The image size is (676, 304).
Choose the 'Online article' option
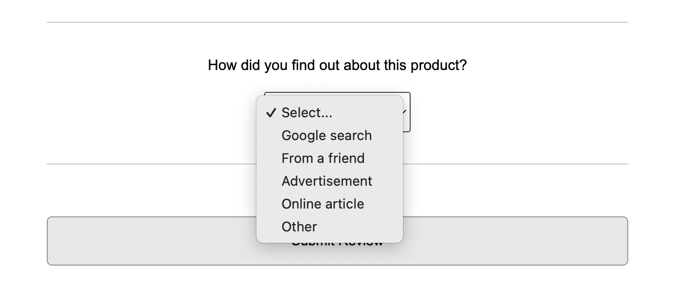coord(322,204)
